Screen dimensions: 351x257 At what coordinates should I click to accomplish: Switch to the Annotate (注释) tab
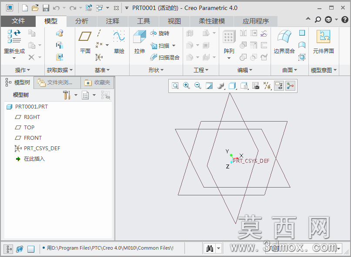(x=113, y=21)
